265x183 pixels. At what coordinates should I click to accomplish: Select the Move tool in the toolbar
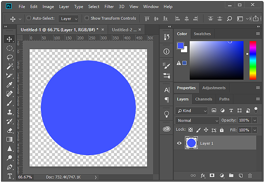[x=9, y=39]
